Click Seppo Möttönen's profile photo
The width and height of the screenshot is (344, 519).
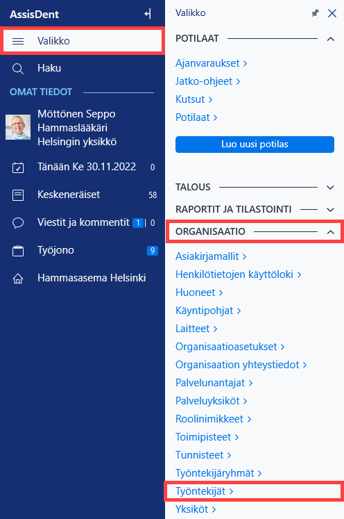[18, 127]
